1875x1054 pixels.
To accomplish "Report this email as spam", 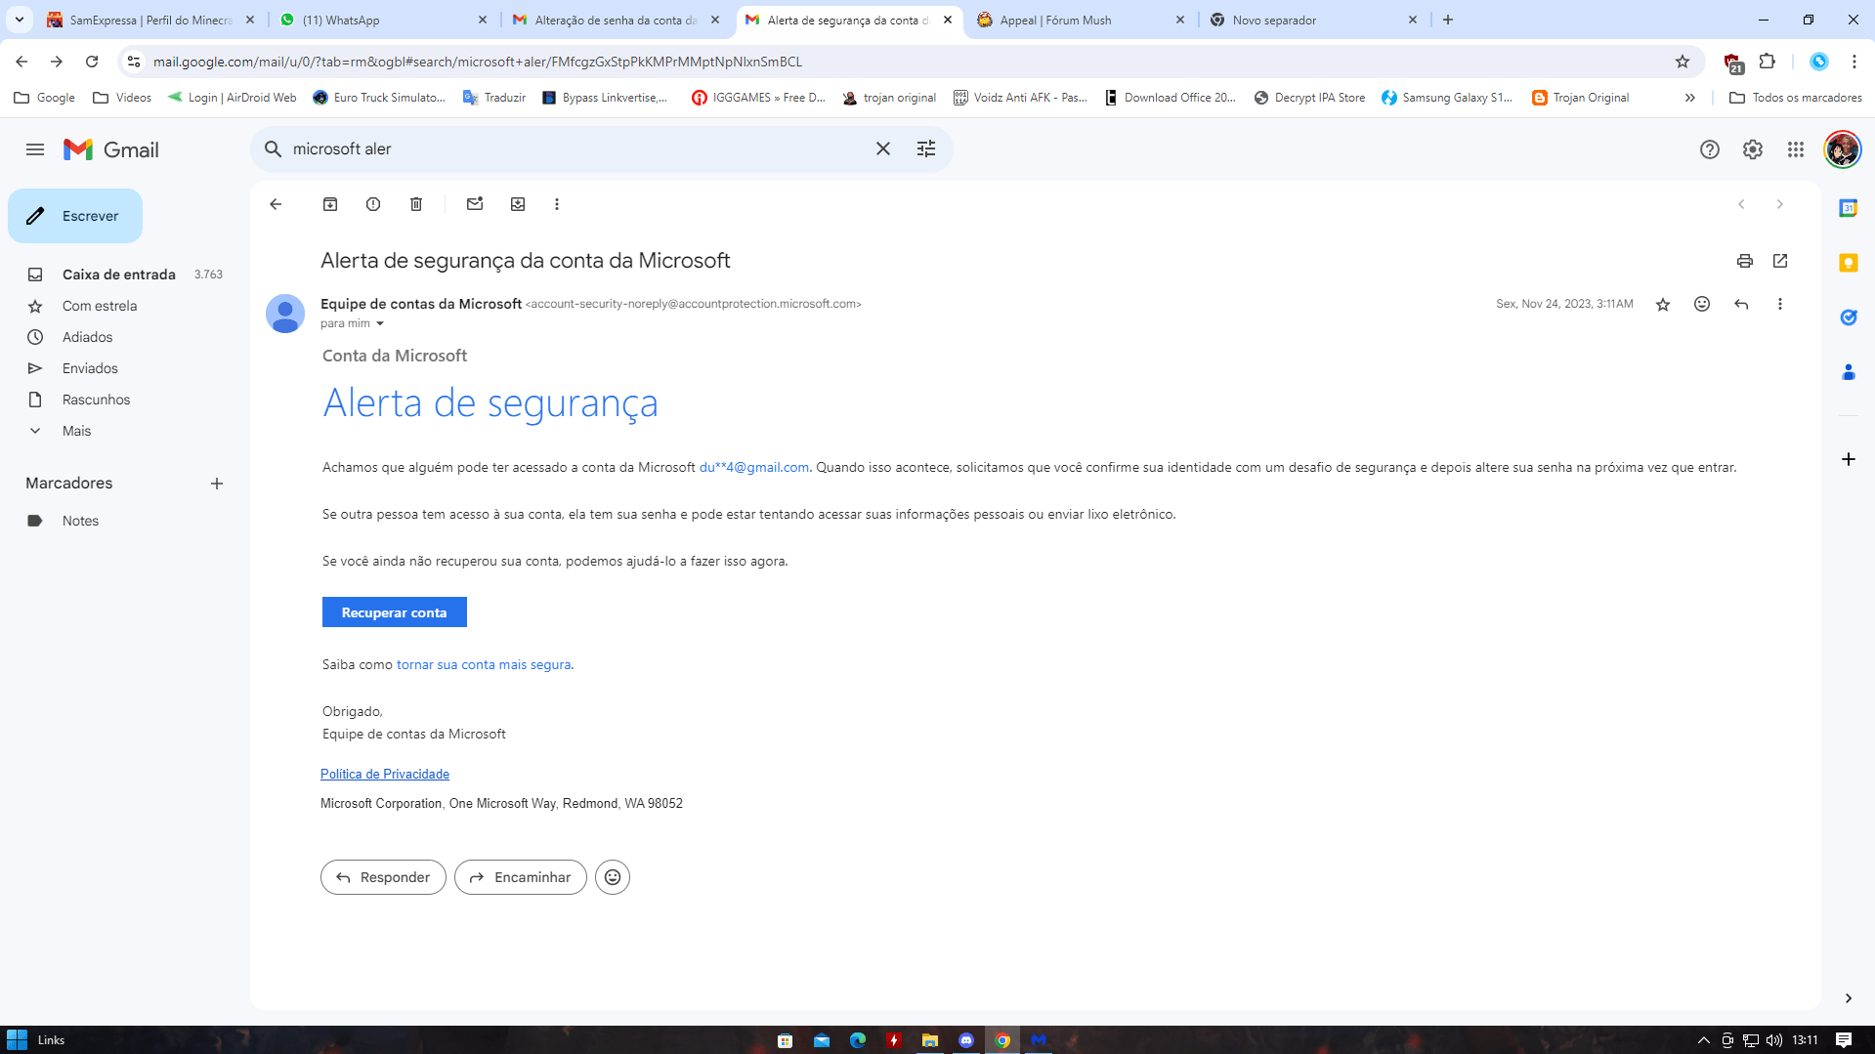I will 373,204.
